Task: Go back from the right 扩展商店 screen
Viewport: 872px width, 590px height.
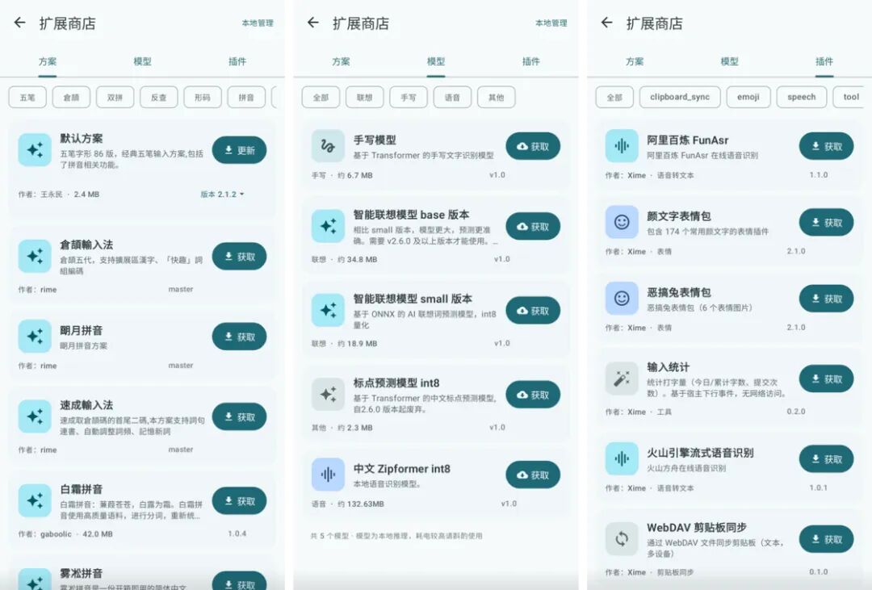Action: [x=607, y=23]
